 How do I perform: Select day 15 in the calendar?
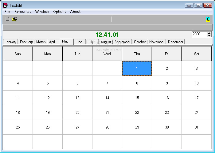pos(137,98)
